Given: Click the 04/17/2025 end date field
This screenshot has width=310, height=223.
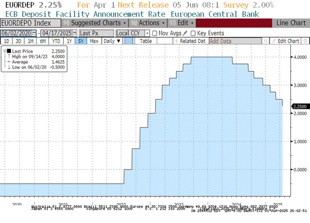Looking at the screenshot, I should [x=57, y=33].
